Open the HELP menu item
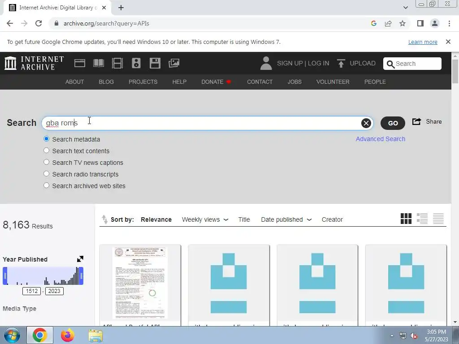The height and width of the screenshot is (344, 459). point(179,82)
